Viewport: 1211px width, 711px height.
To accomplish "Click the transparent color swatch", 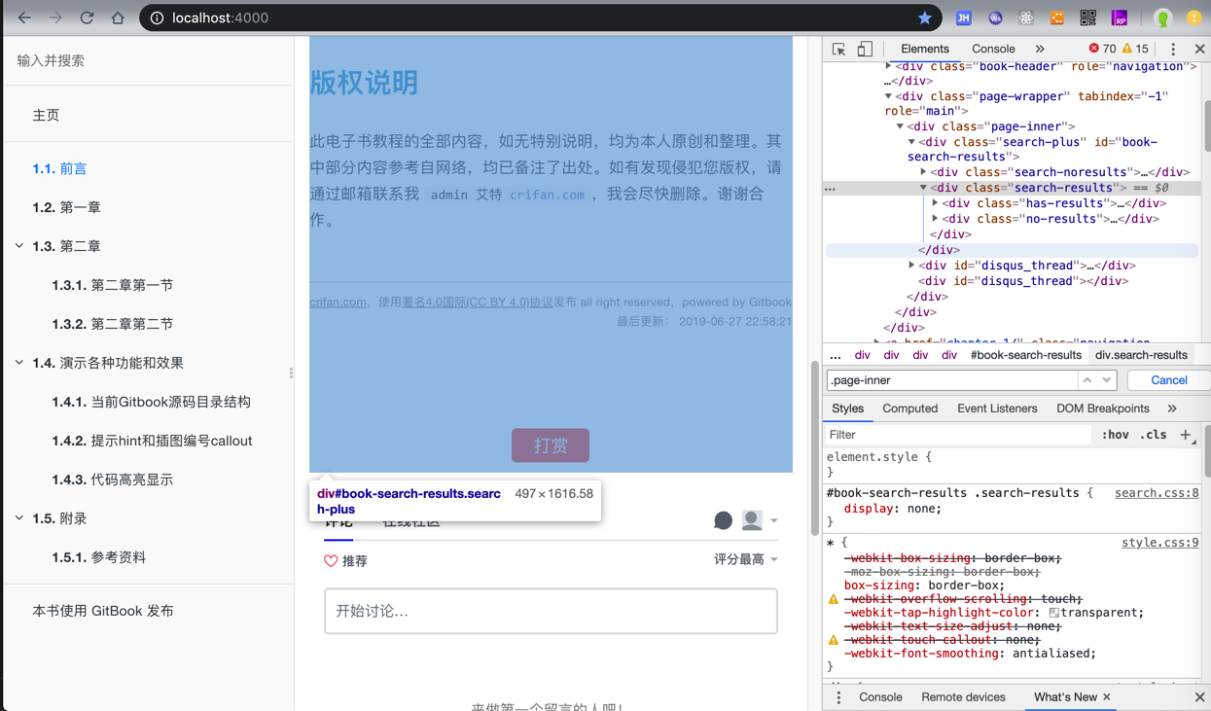I will tap(1053, 613).
